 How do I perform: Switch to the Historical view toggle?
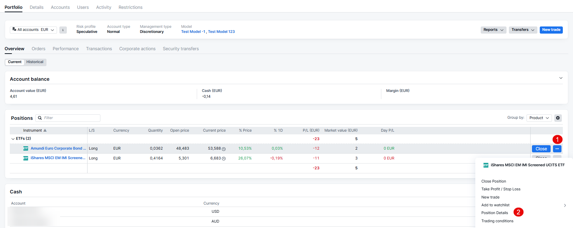coord(35,62)
